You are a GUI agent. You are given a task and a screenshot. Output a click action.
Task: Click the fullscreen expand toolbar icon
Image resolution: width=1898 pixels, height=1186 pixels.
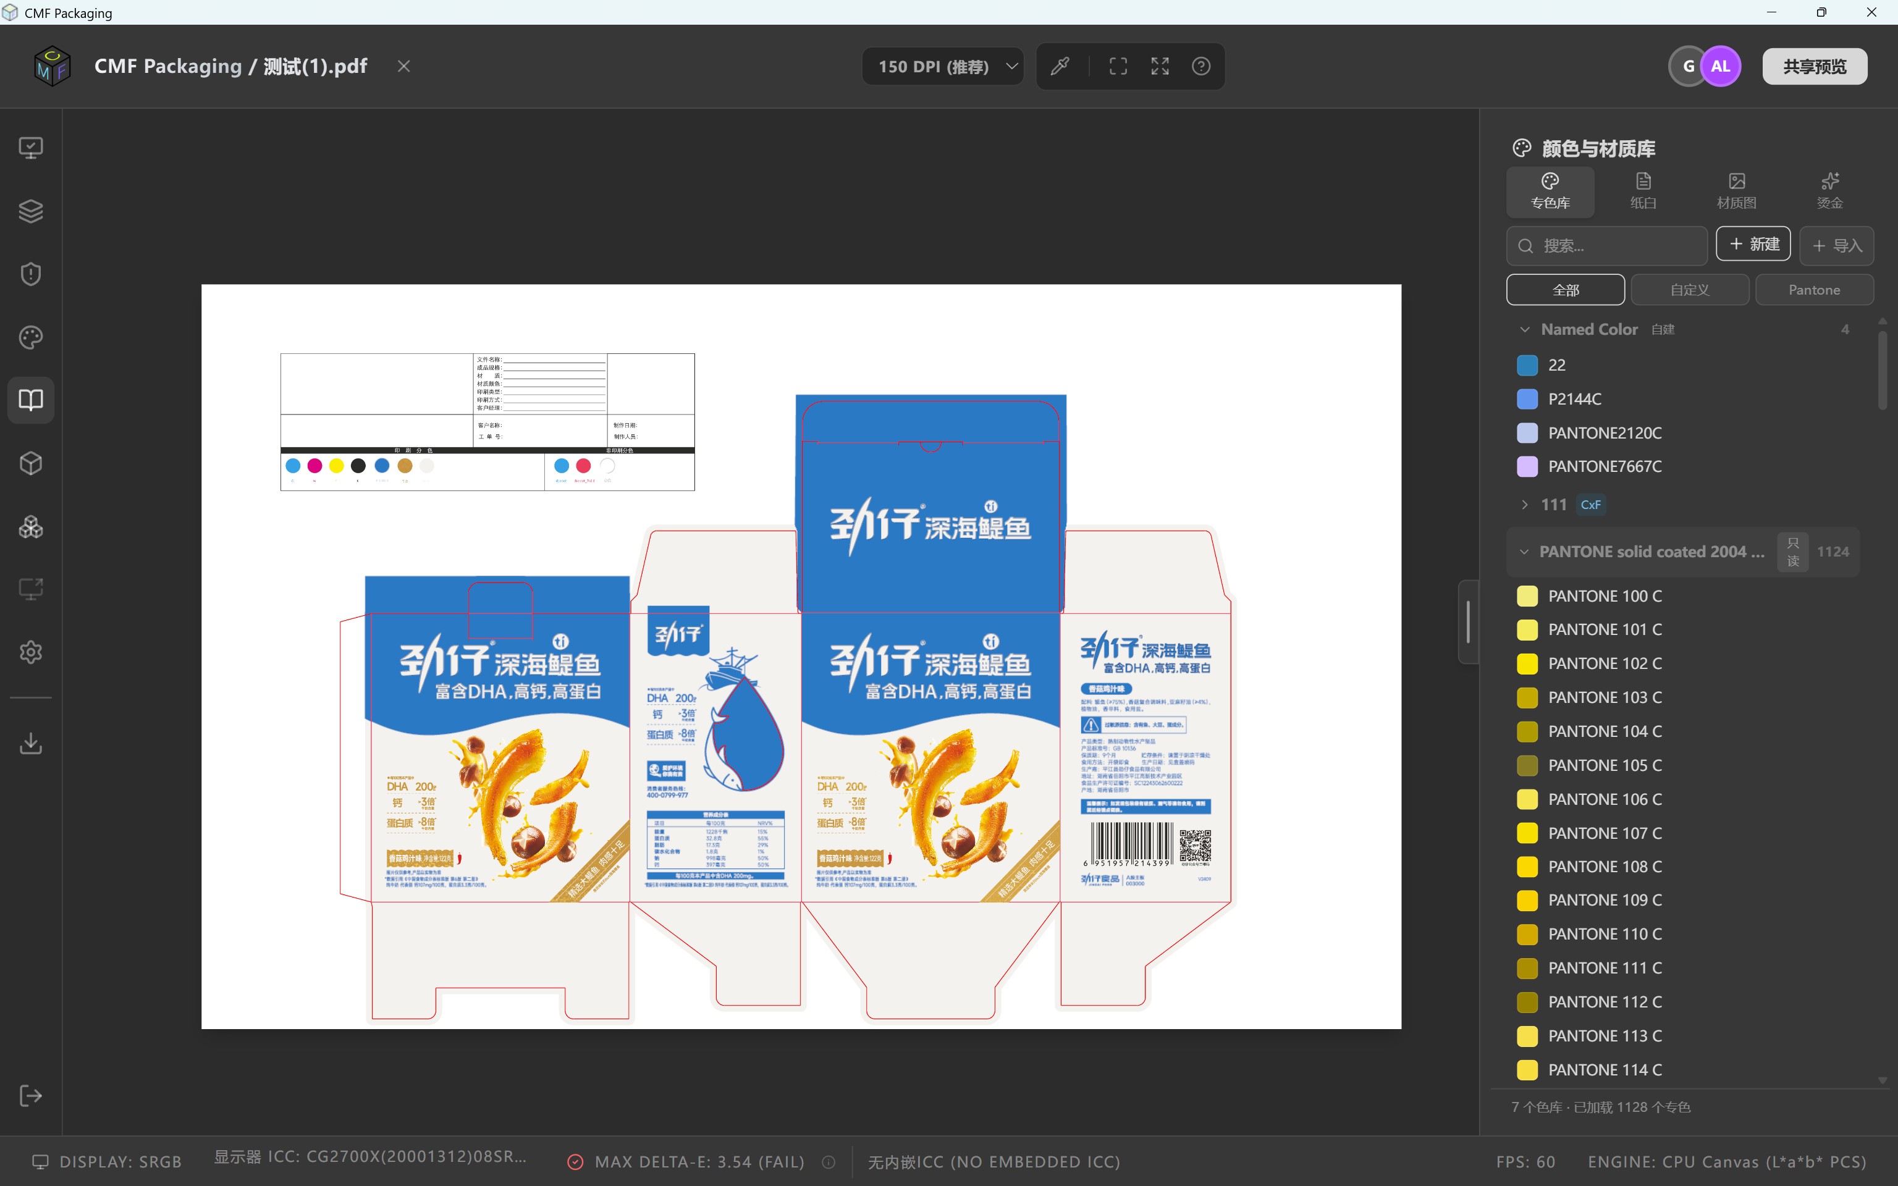pos(1160,66)
